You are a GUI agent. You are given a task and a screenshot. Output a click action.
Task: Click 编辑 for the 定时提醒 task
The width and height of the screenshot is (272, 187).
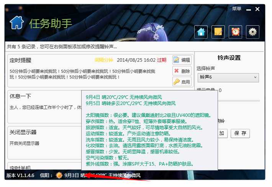(182, 60)
